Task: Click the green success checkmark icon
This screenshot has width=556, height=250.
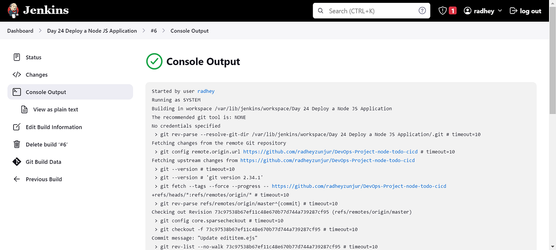Action: [154, 61]
